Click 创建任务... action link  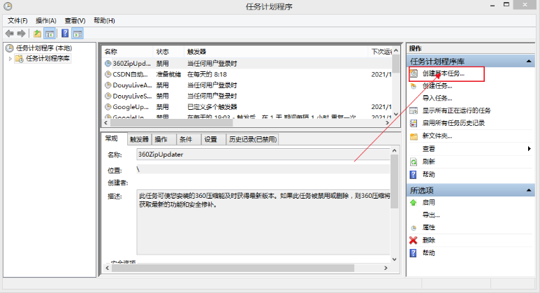click(437, 86)
